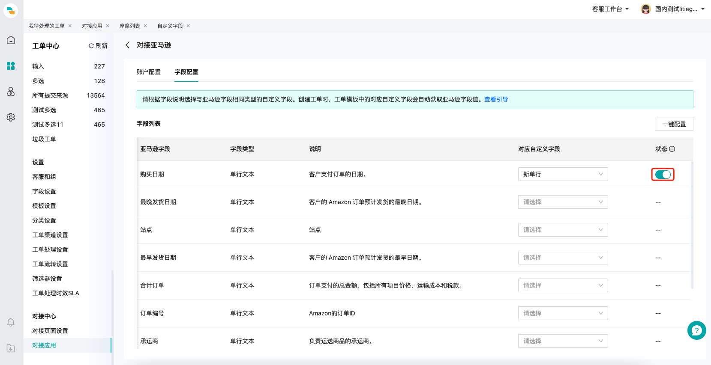Open the settings gear icon in sidebar
The image size is (711, 365).
(x=11, y=117)
